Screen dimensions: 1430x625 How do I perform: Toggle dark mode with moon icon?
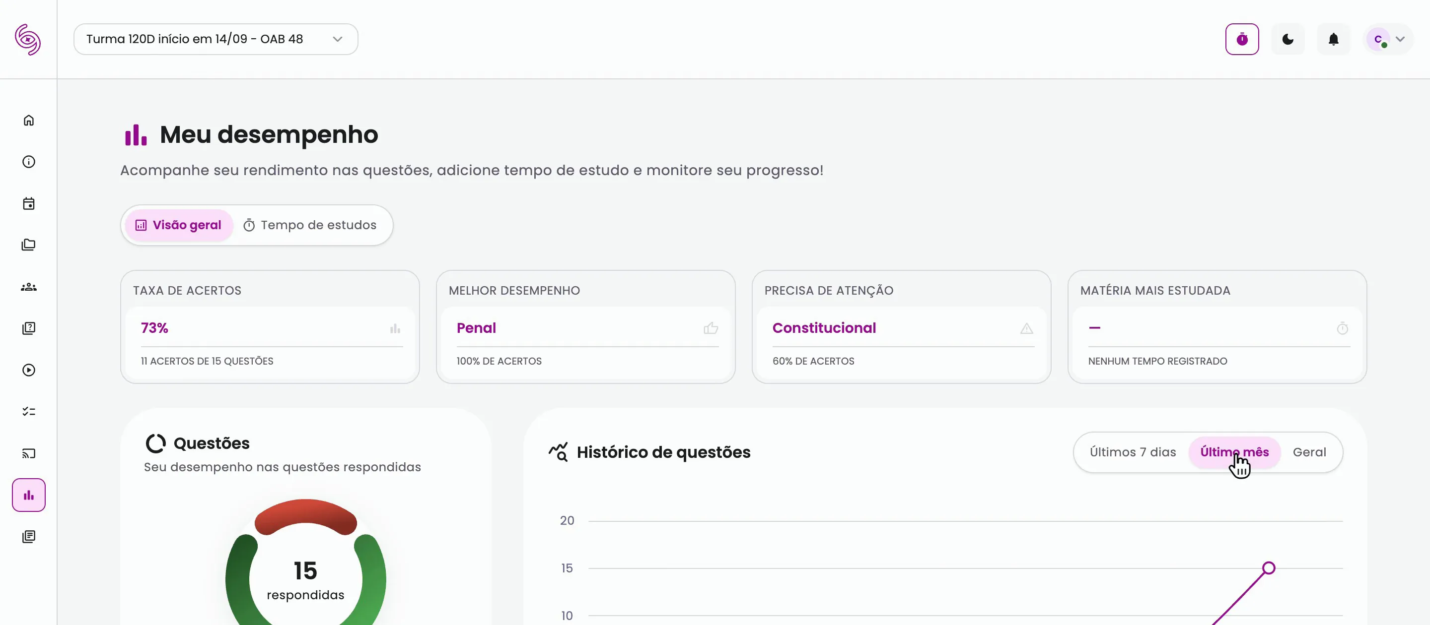point(1287,39)
